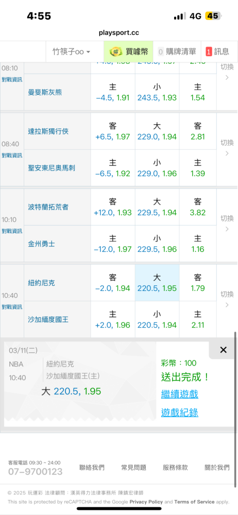Select 小 220.5 for Kings game
The image size is (238, 515).
(x=157, y=320)
